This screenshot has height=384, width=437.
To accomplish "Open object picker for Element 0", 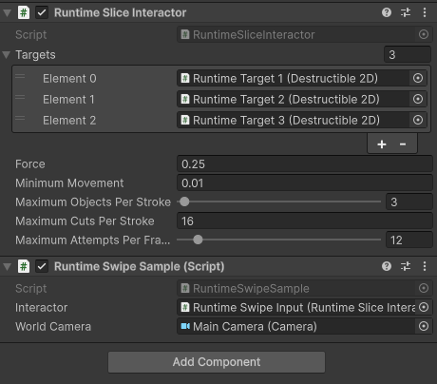I will pyautogui.click(x=418, y=78).
